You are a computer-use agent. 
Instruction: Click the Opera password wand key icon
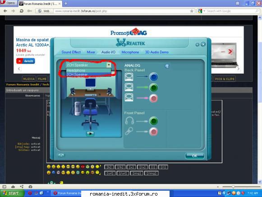(x=30, y=11)
